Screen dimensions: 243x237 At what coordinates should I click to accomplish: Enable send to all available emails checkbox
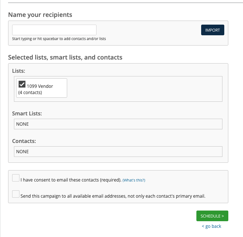16,194
